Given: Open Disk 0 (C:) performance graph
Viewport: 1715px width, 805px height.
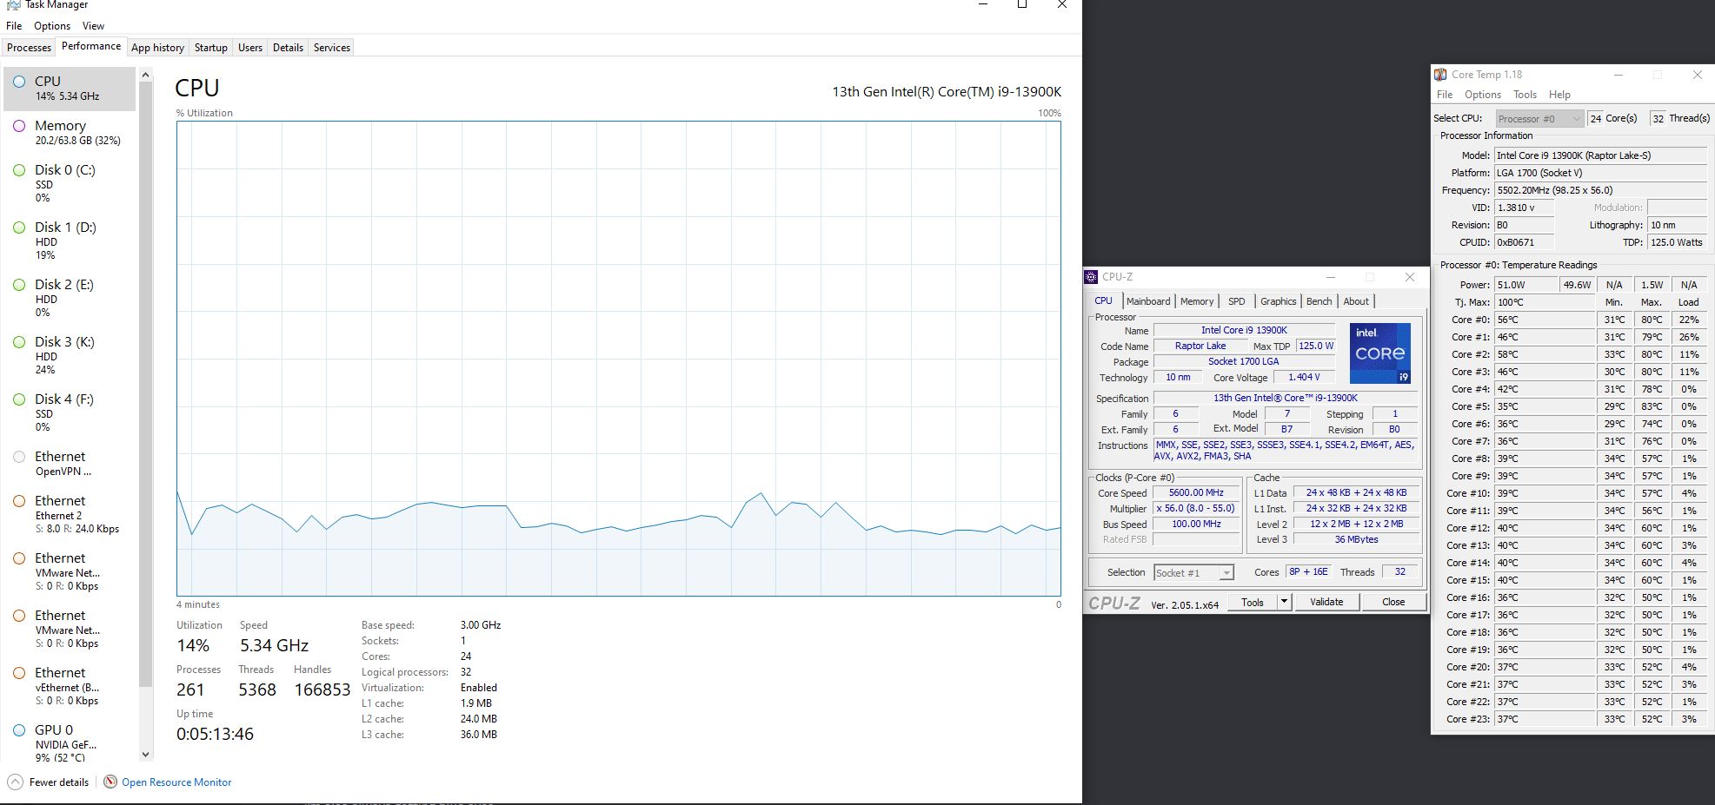Looking at the screenshot, I should [70, 183].
